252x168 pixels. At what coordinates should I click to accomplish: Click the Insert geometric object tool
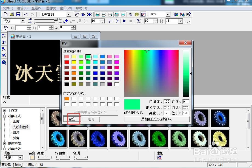click(4, 62)
